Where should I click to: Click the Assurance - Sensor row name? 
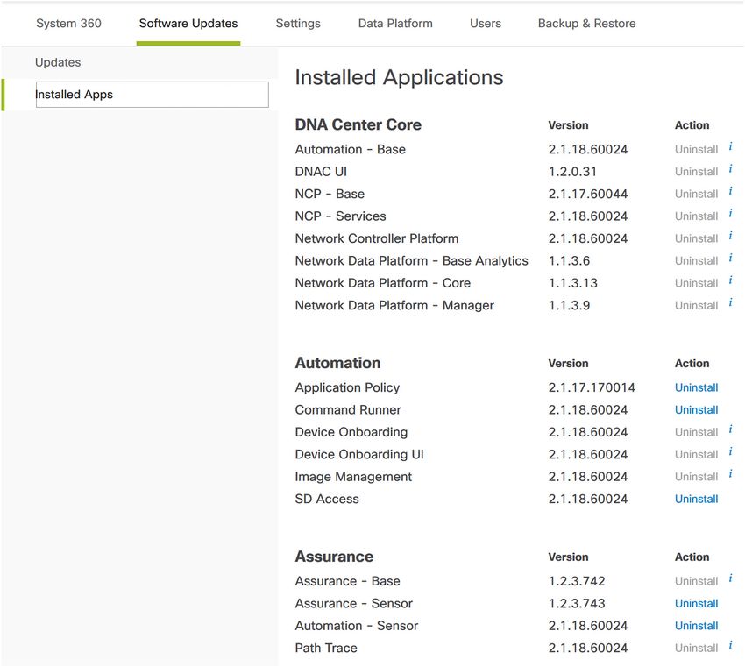click(x=354, y=604)
